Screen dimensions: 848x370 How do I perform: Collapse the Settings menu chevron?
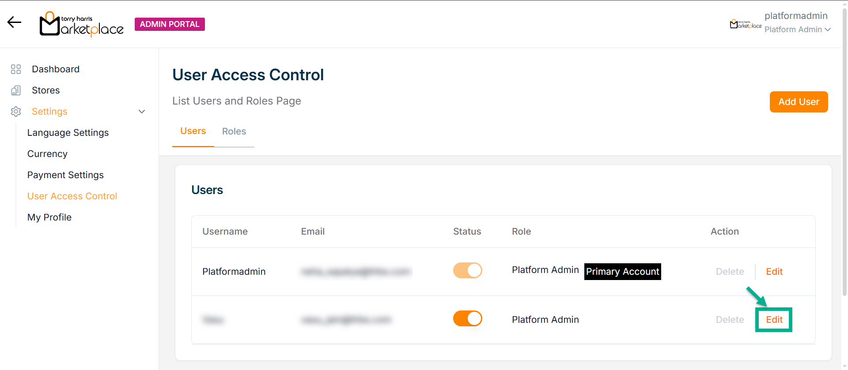pos(142,112)
